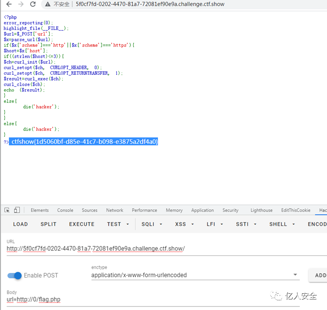Click the strlen($host)<=3 condition line
327x310 pixels.
pos(34,56)
